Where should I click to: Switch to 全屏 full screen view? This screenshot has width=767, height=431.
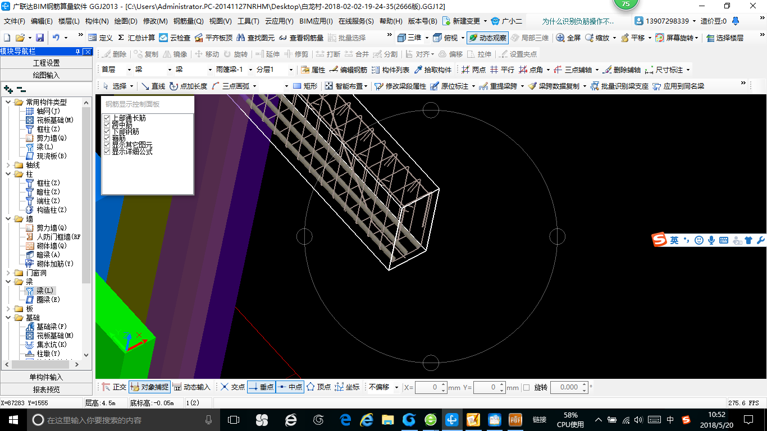(568, 38)
